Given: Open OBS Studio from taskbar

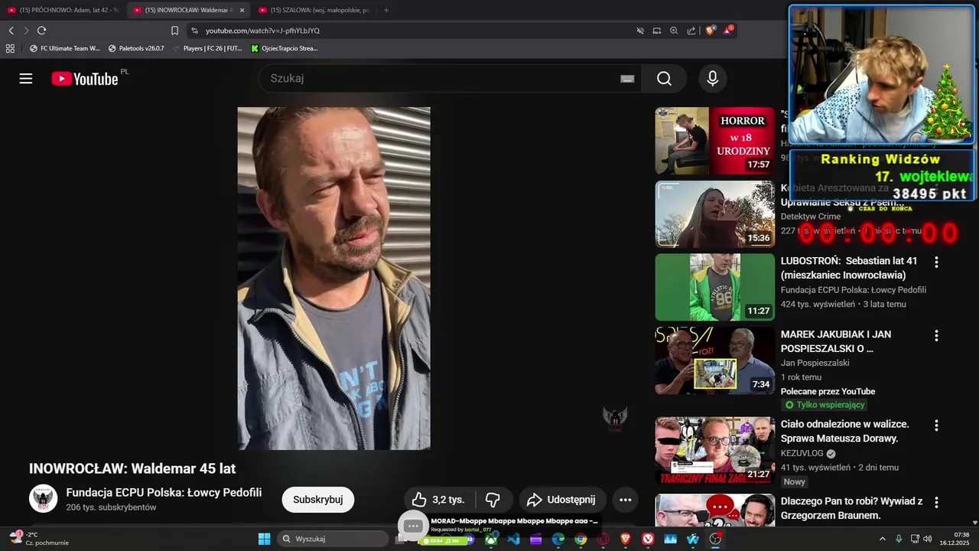Looking at the screenshot, I should (x=715, y=539).
